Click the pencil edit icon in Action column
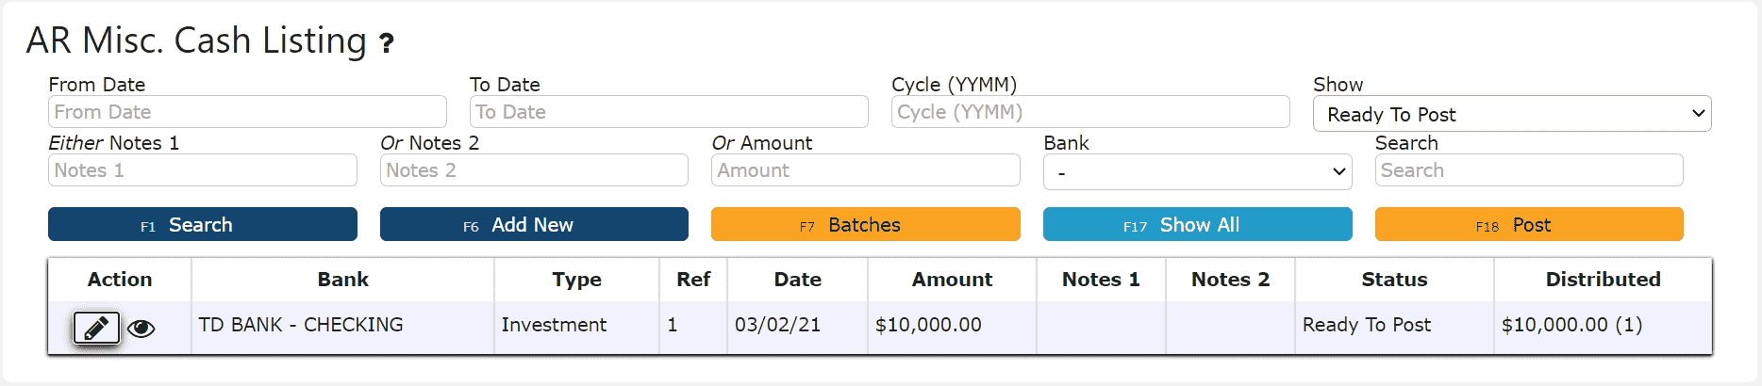The image size is (1762, 386). click(x=96, y=329)
